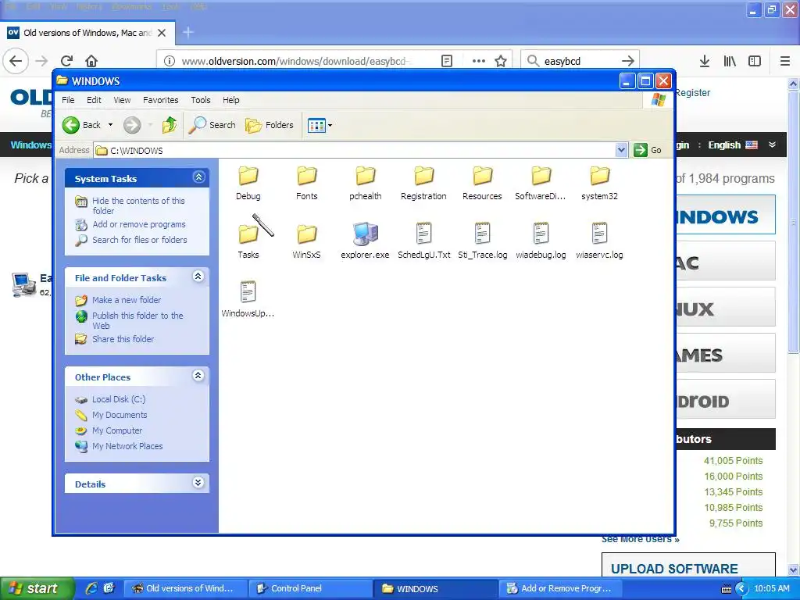This screenshot has width=800, height=600.
Task: Select the pchealth folder
Action: (366, 183)
